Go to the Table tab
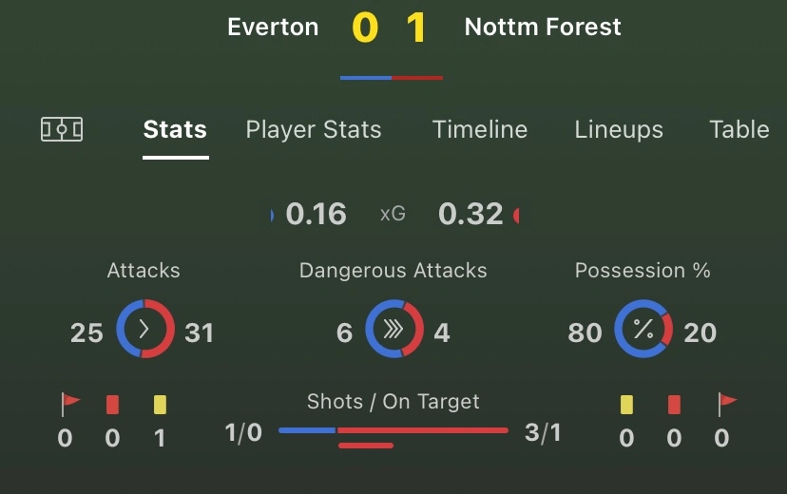787x494 pixels. point(739,130)
